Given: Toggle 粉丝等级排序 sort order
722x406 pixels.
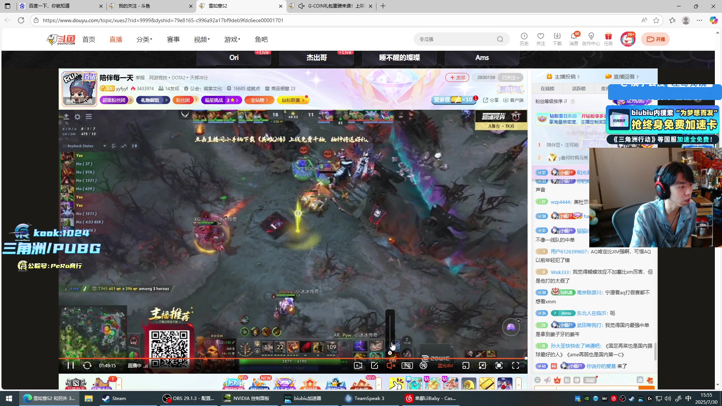Looking at the screenshot, I should (551, 101).
